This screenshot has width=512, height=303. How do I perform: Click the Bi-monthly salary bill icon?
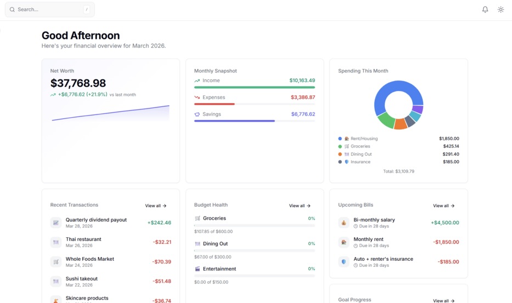344,222
